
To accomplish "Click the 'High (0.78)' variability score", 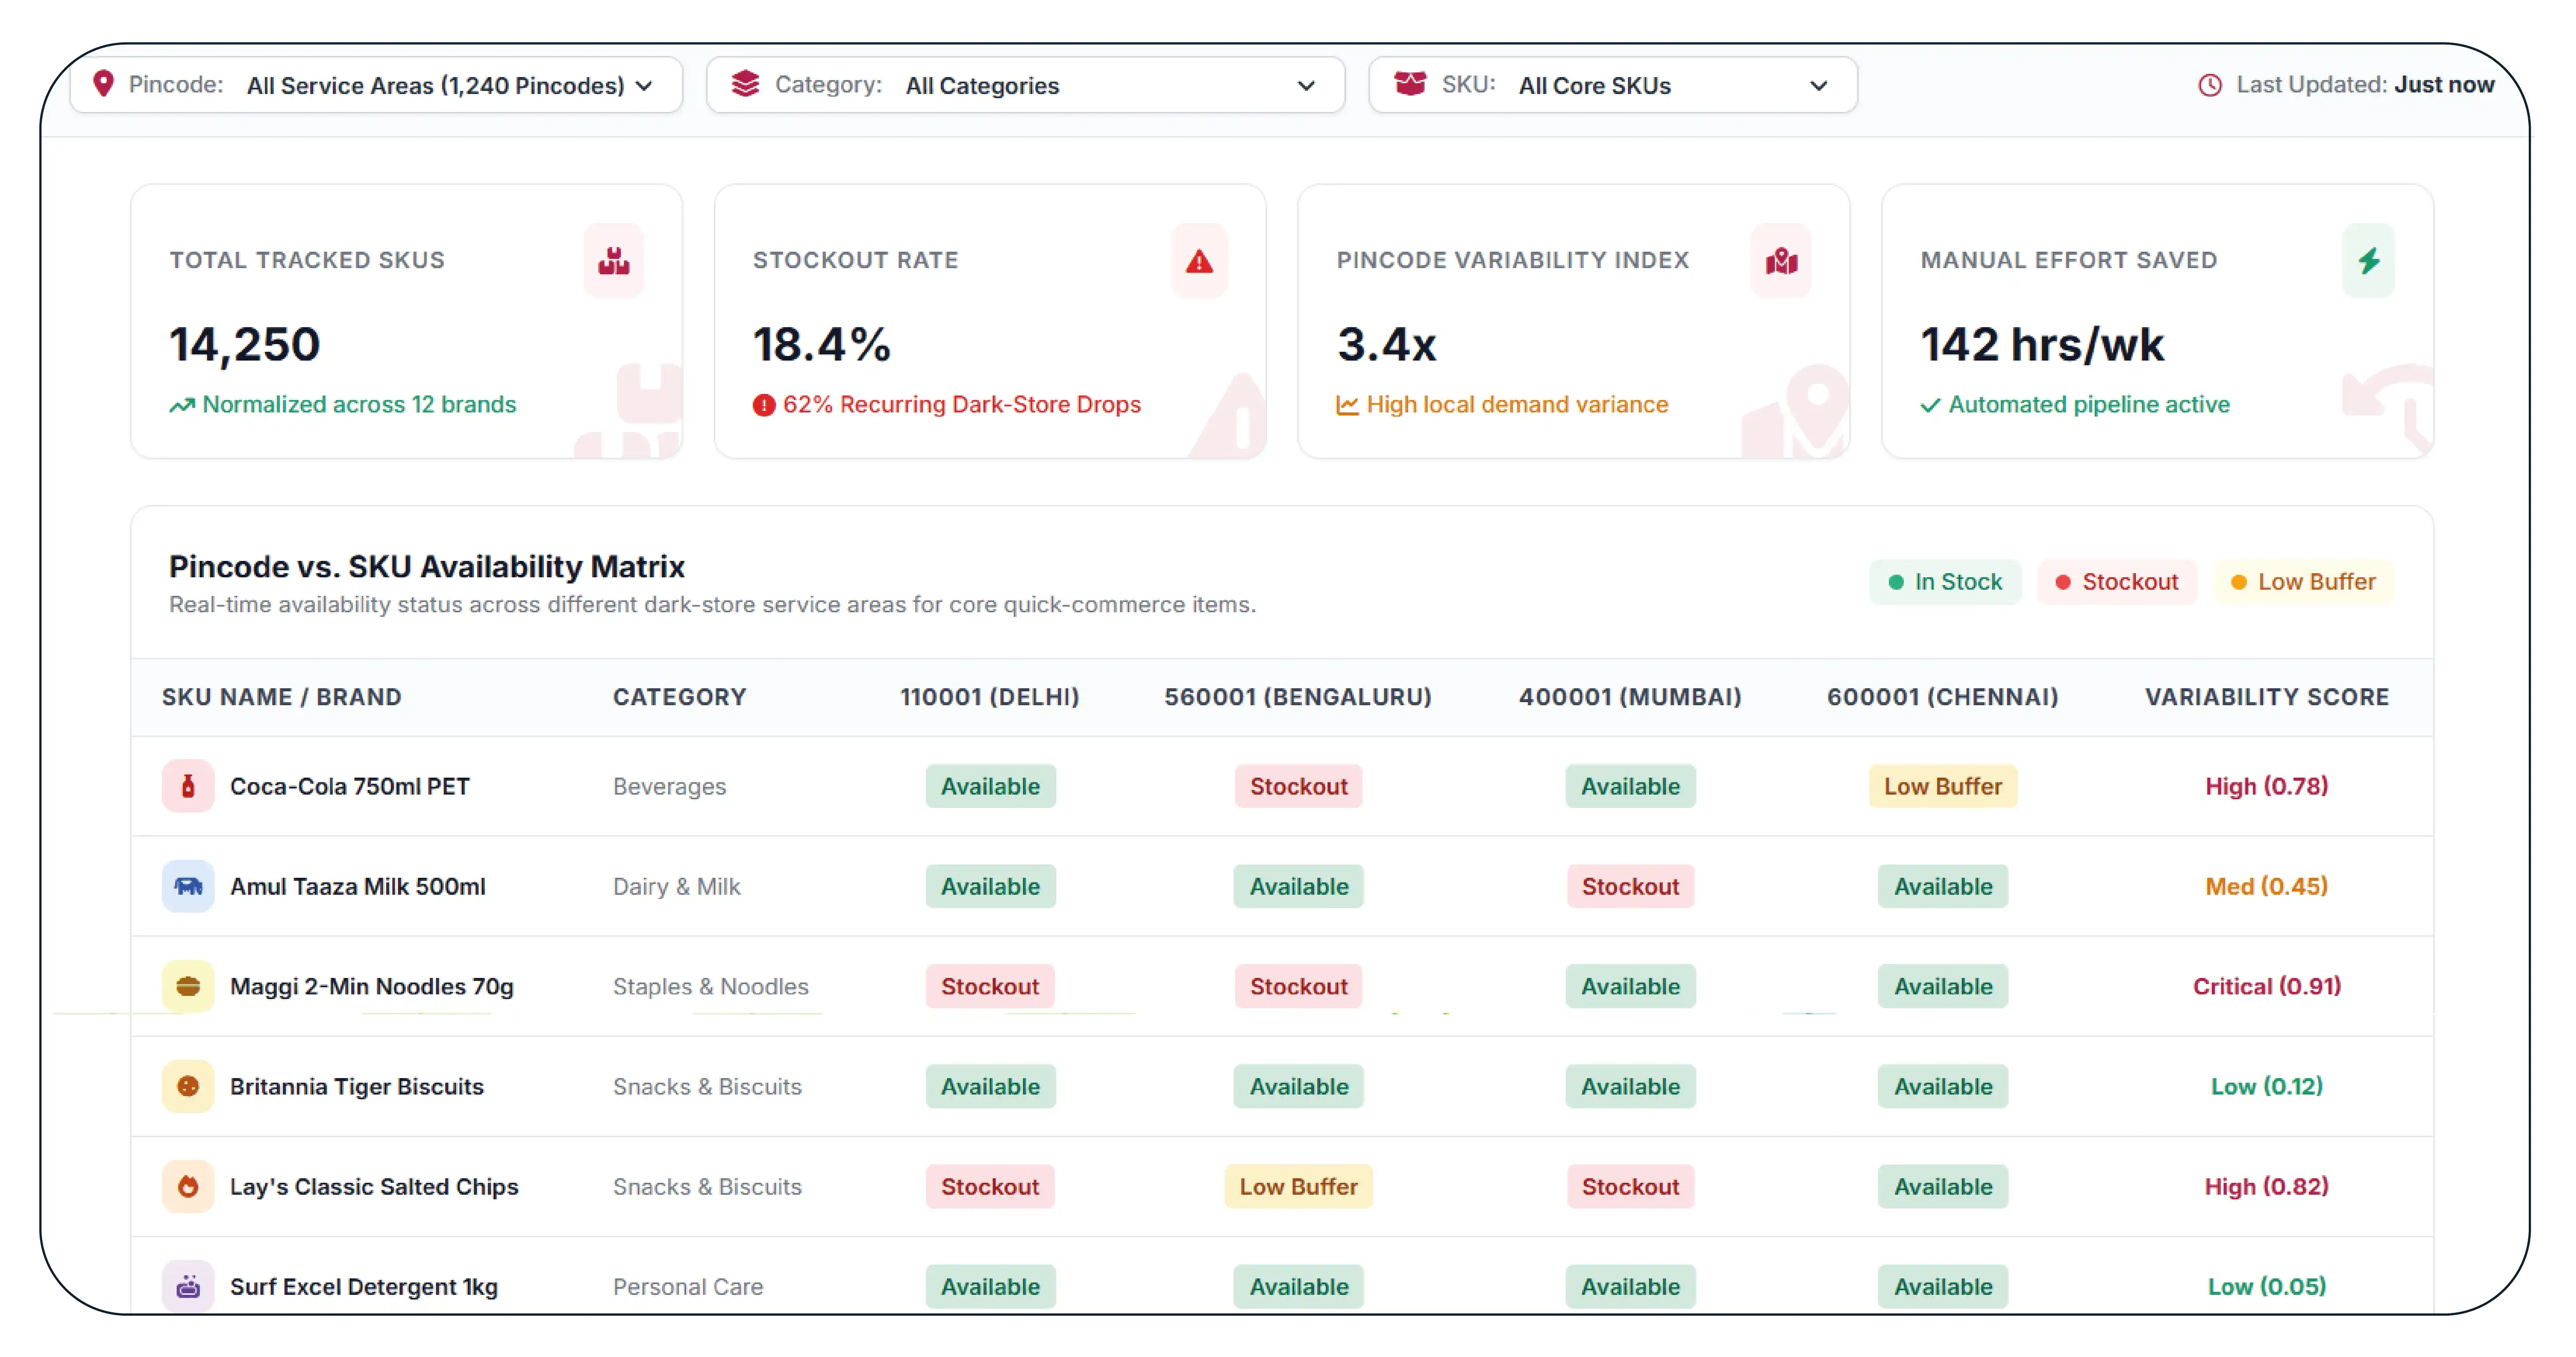I will pos(2267,786).
